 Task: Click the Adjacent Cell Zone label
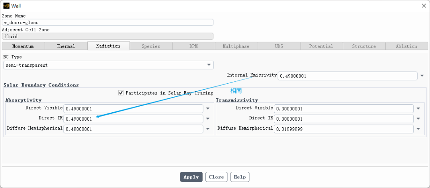(26, 29)
